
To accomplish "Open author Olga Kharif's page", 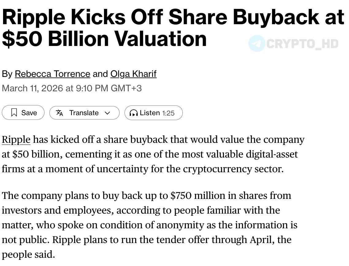I will (133, 74).
